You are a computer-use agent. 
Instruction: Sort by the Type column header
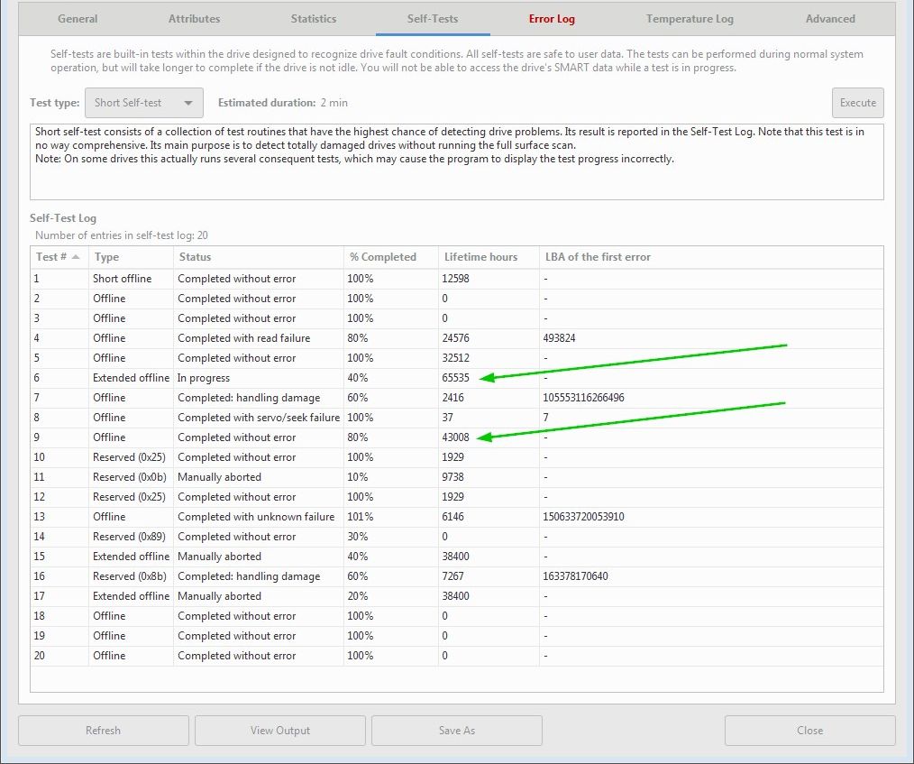click(x=131, y=256)
